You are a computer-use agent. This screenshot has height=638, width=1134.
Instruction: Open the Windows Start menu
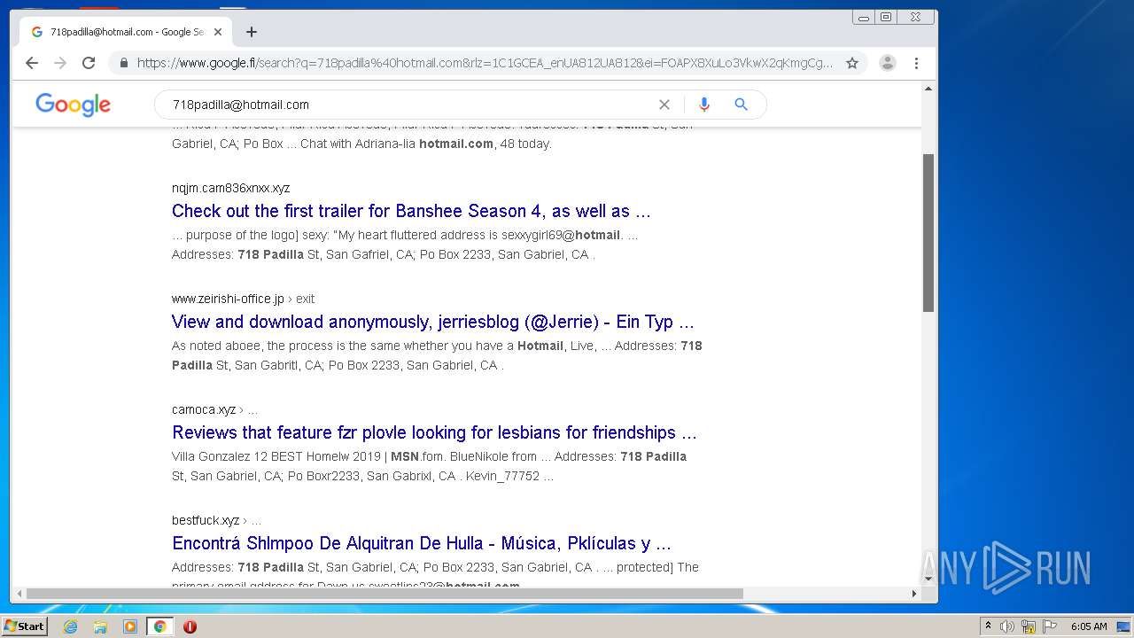25,626
